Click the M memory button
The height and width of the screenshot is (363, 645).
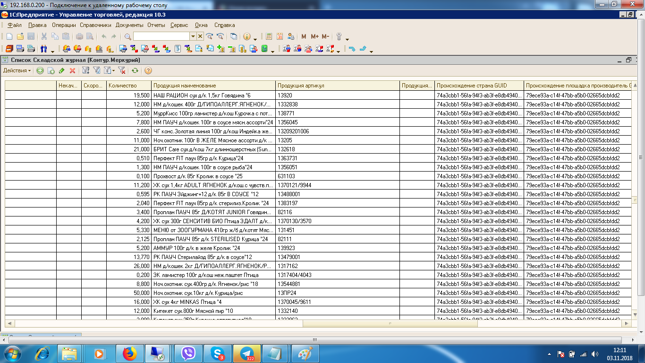[304, 36]
